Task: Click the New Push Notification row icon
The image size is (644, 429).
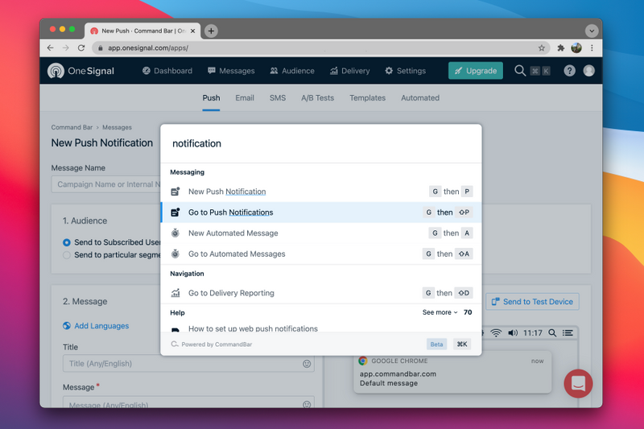Action: pyautogui.click(x=175, y=192)
